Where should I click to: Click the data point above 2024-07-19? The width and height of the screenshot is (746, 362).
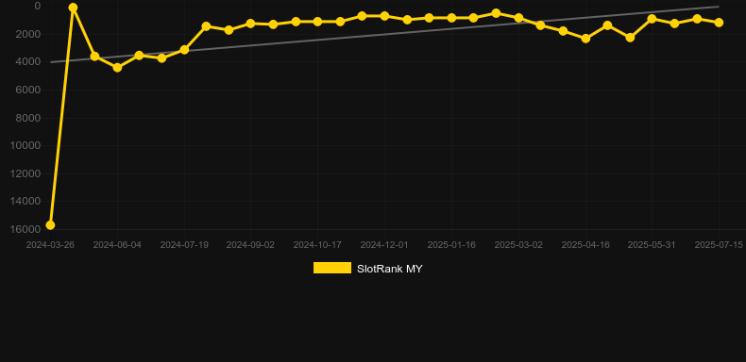coord(184,50)
